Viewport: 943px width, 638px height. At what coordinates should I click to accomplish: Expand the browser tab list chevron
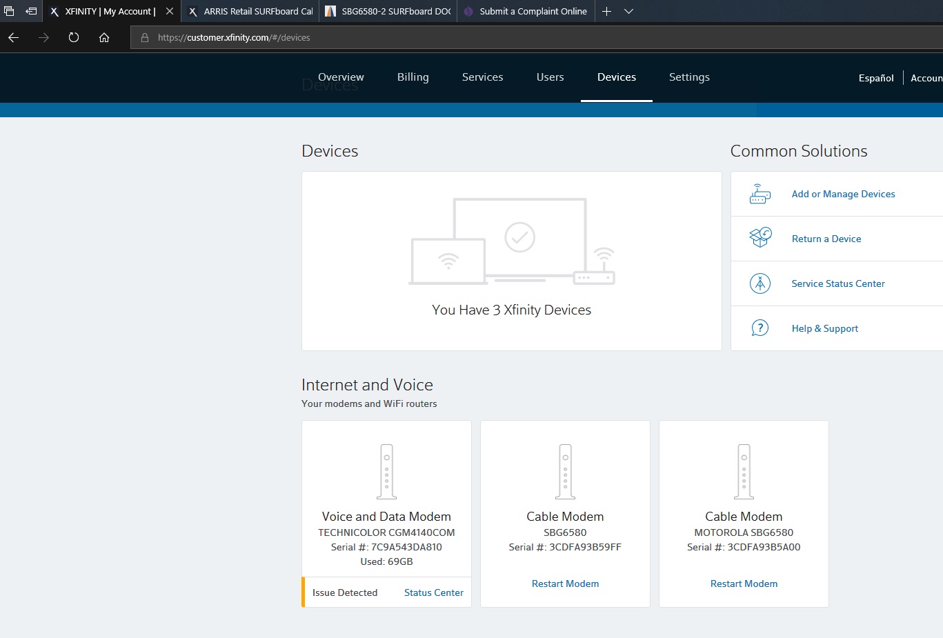coord(628,12)
